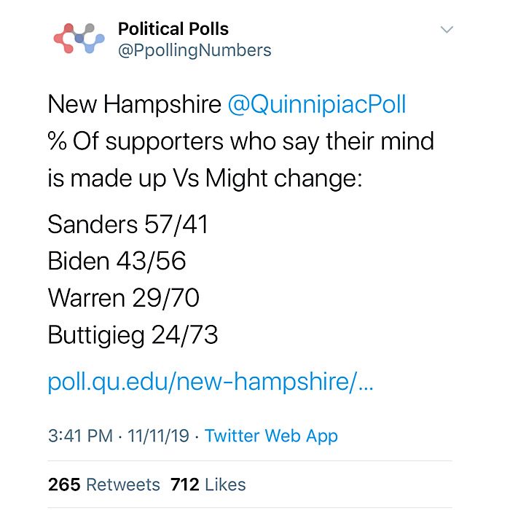Open the Political Polls profile avatar logo
This screenshot has width=510, height=510.
point(79,39)
